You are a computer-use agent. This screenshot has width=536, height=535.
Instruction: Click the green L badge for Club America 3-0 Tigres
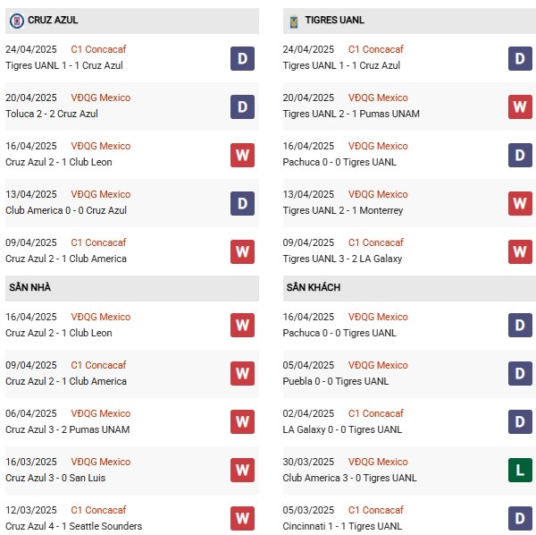click(520, 470)
